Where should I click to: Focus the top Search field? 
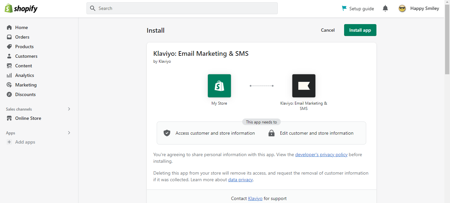182,8
